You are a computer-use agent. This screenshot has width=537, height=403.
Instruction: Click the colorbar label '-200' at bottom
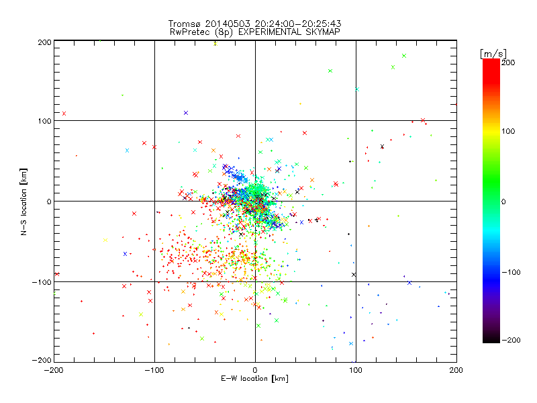click(511, 340)
